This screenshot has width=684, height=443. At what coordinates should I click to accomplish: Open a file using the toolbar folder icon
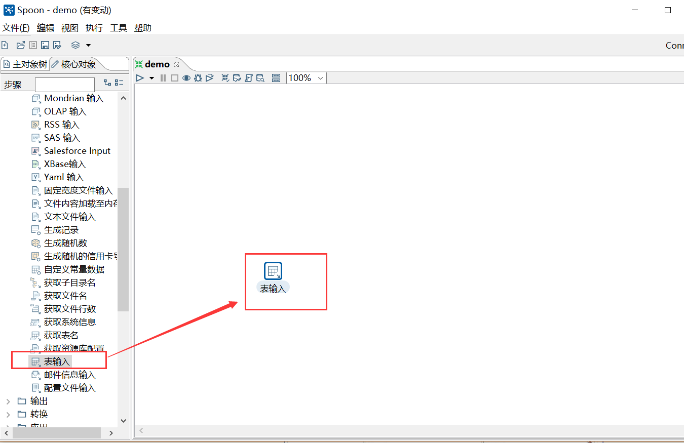(x=21, y=45)
